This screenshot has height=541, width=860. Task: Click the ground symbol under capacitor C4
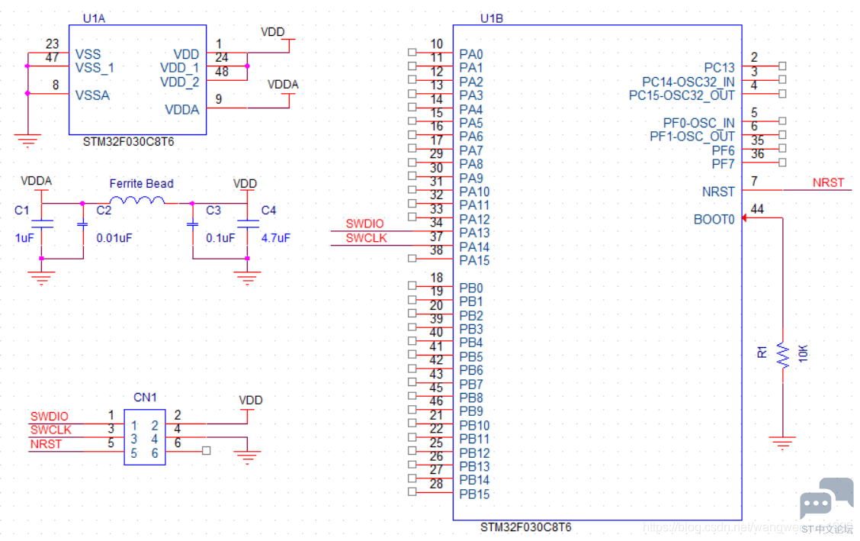(248, 279)
